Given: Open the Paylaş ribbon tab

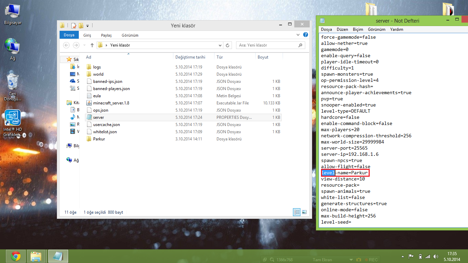Looking at the screenshot, I should click(x=106, y=35).
